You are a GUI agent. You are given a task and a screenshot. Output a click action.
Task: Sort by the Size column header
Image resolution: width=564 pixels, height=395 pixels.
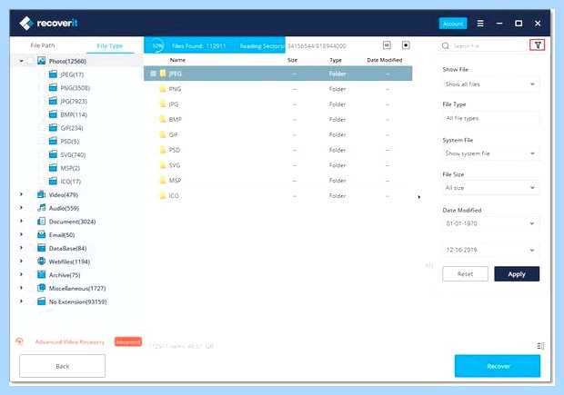tap(292, 60)
